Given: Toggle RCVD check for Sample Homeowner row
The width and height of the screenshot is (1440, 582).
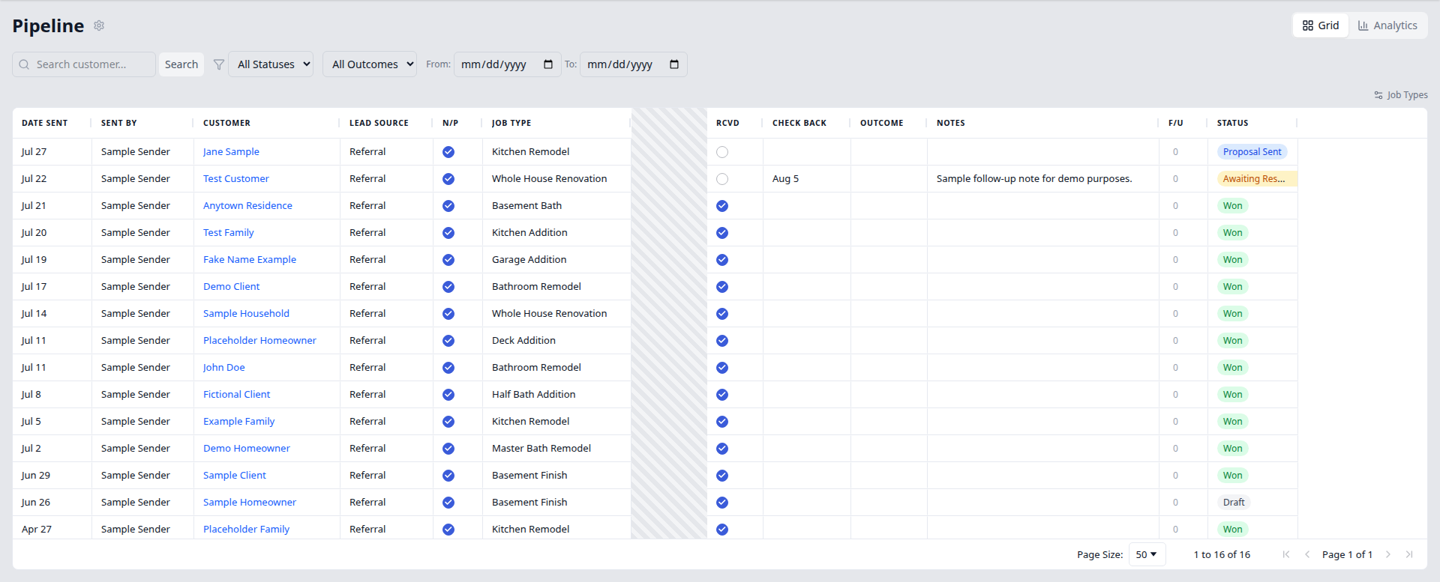Looking at the screenshot, I should tap(722, 503).
